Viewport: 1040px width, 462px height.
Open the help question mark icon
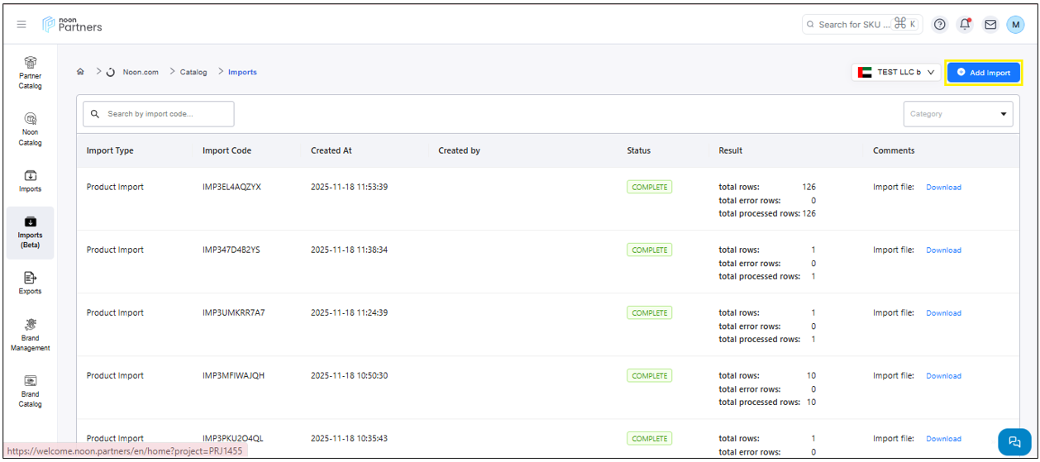[x=940, y=25]
